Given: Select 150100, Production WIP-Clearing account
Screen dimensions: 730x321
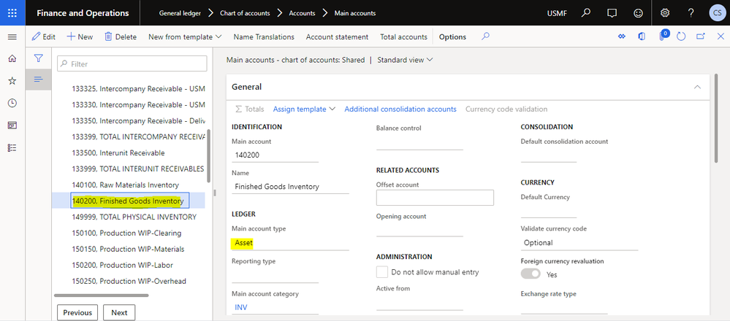Looking at the screenshot, I should 126,233.
